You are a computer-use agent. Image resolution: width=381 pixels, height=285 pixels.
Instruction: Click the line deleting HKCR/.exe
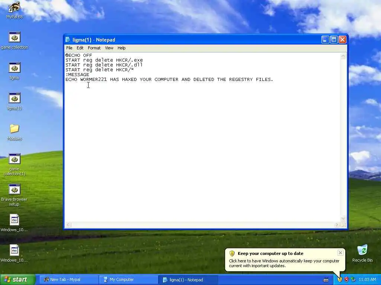click(x=104, y=60)
